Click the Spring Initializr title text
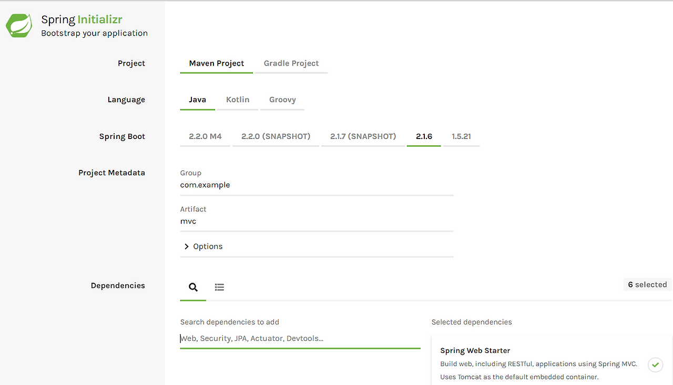This screenshot has width=673, height=385. 82,20
